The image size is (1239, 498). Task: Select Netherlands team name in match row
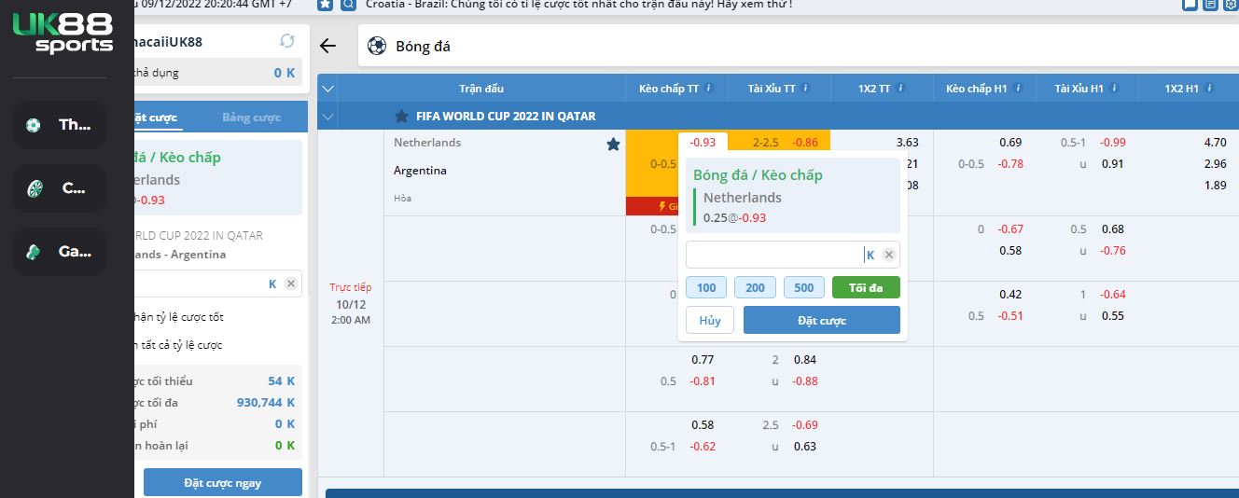click(427, 143)
